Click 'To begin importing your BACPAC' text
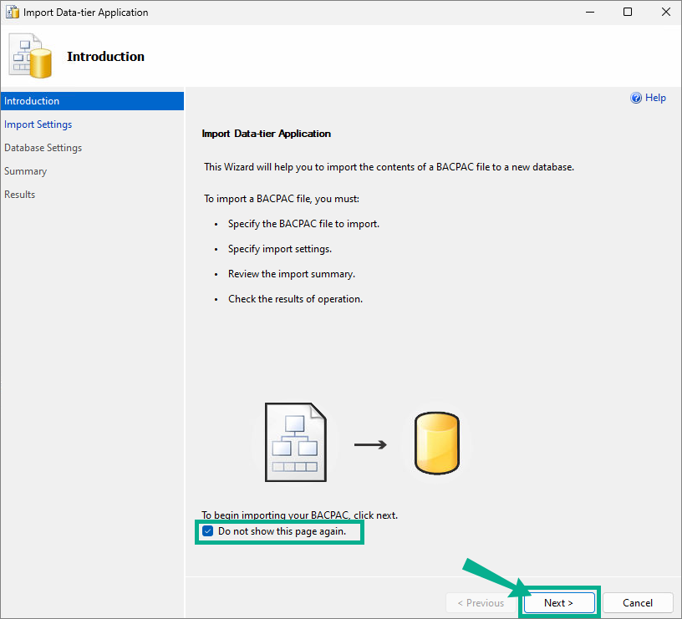This screenshot has height=619, width=682. pos(299,515)
